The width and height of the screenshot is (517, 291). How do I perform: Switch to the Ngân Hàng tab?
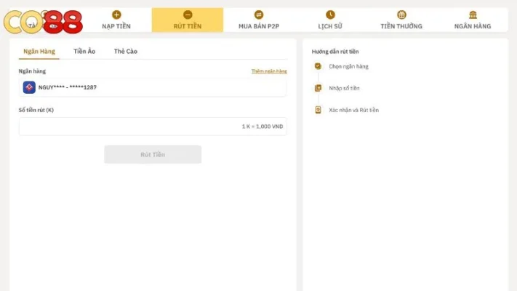pyautogui.click(x=39, y=52)
